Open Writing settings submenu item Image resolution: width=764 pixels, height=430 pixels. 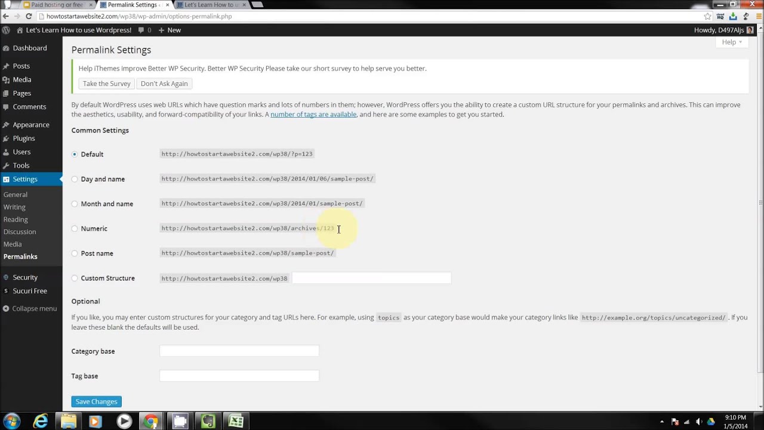point(14,207)
